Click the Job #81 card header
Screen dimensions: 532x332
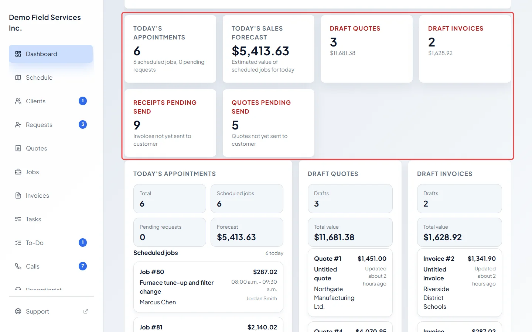point(208,327)
